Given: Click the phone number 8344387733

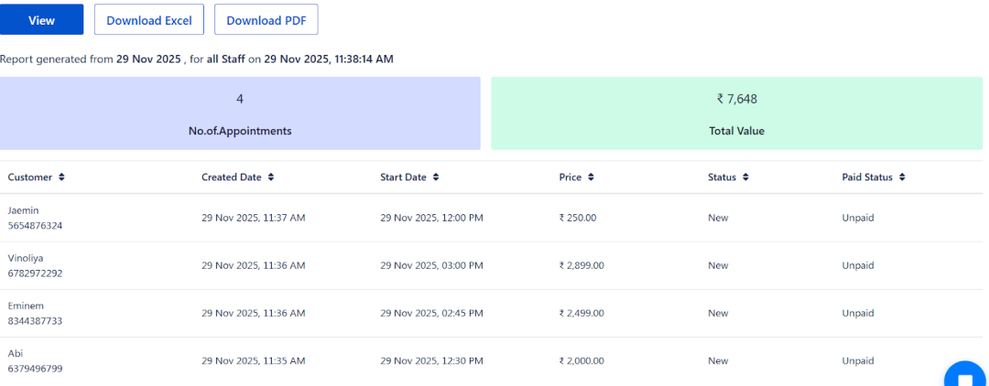Looking at the screenshot, I should 36,321.
